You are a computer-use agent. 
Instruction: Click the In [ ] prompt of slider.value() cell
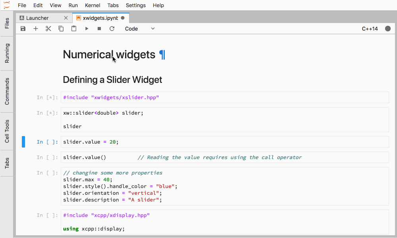coord(47,157)
